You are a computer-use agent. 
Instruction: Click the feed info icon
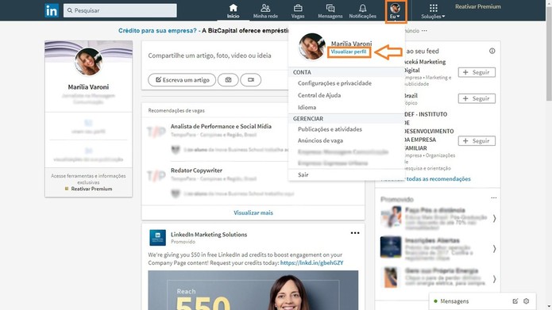pos(492,51)
